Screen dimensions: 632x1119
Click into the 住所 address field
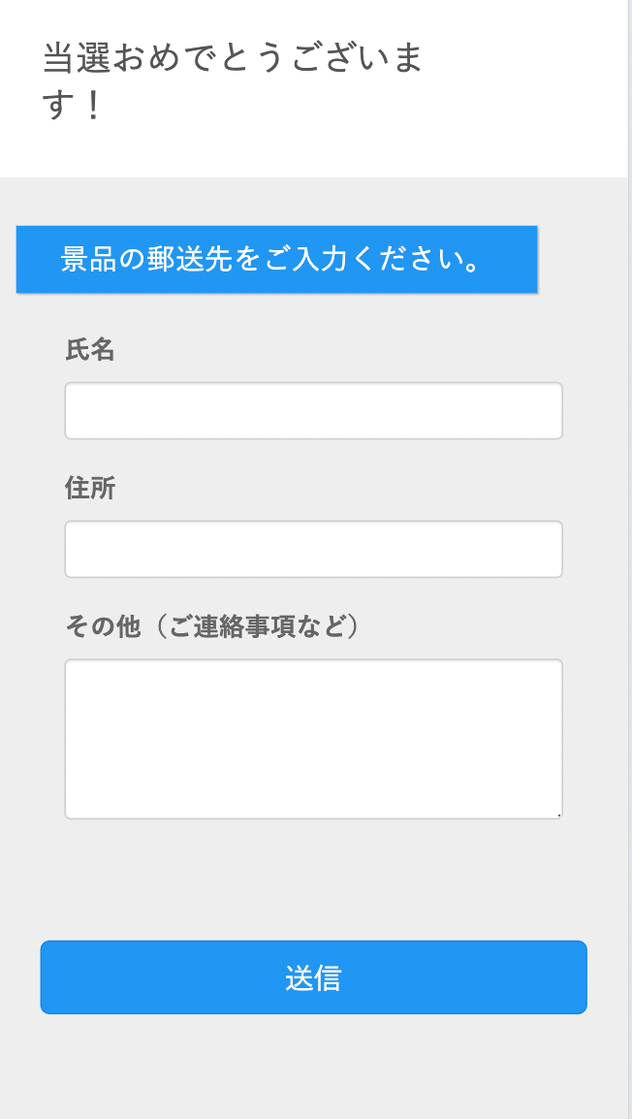click(x=313, y=550)
